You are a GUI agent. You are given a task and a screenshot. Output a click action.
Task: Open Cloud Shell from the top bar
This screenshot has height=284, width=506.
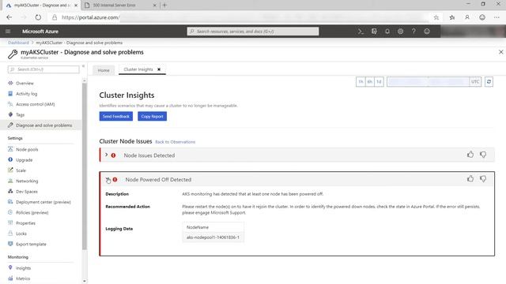click(x=361, y=32)
